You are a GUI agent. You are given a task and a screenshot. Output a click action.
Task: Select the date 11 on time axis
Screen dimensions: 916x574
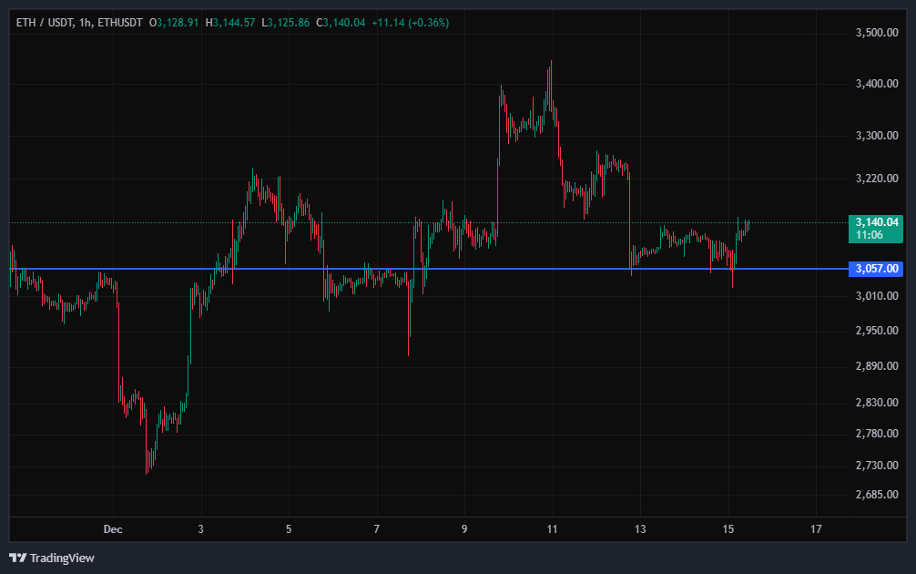[x=552, y=528]
